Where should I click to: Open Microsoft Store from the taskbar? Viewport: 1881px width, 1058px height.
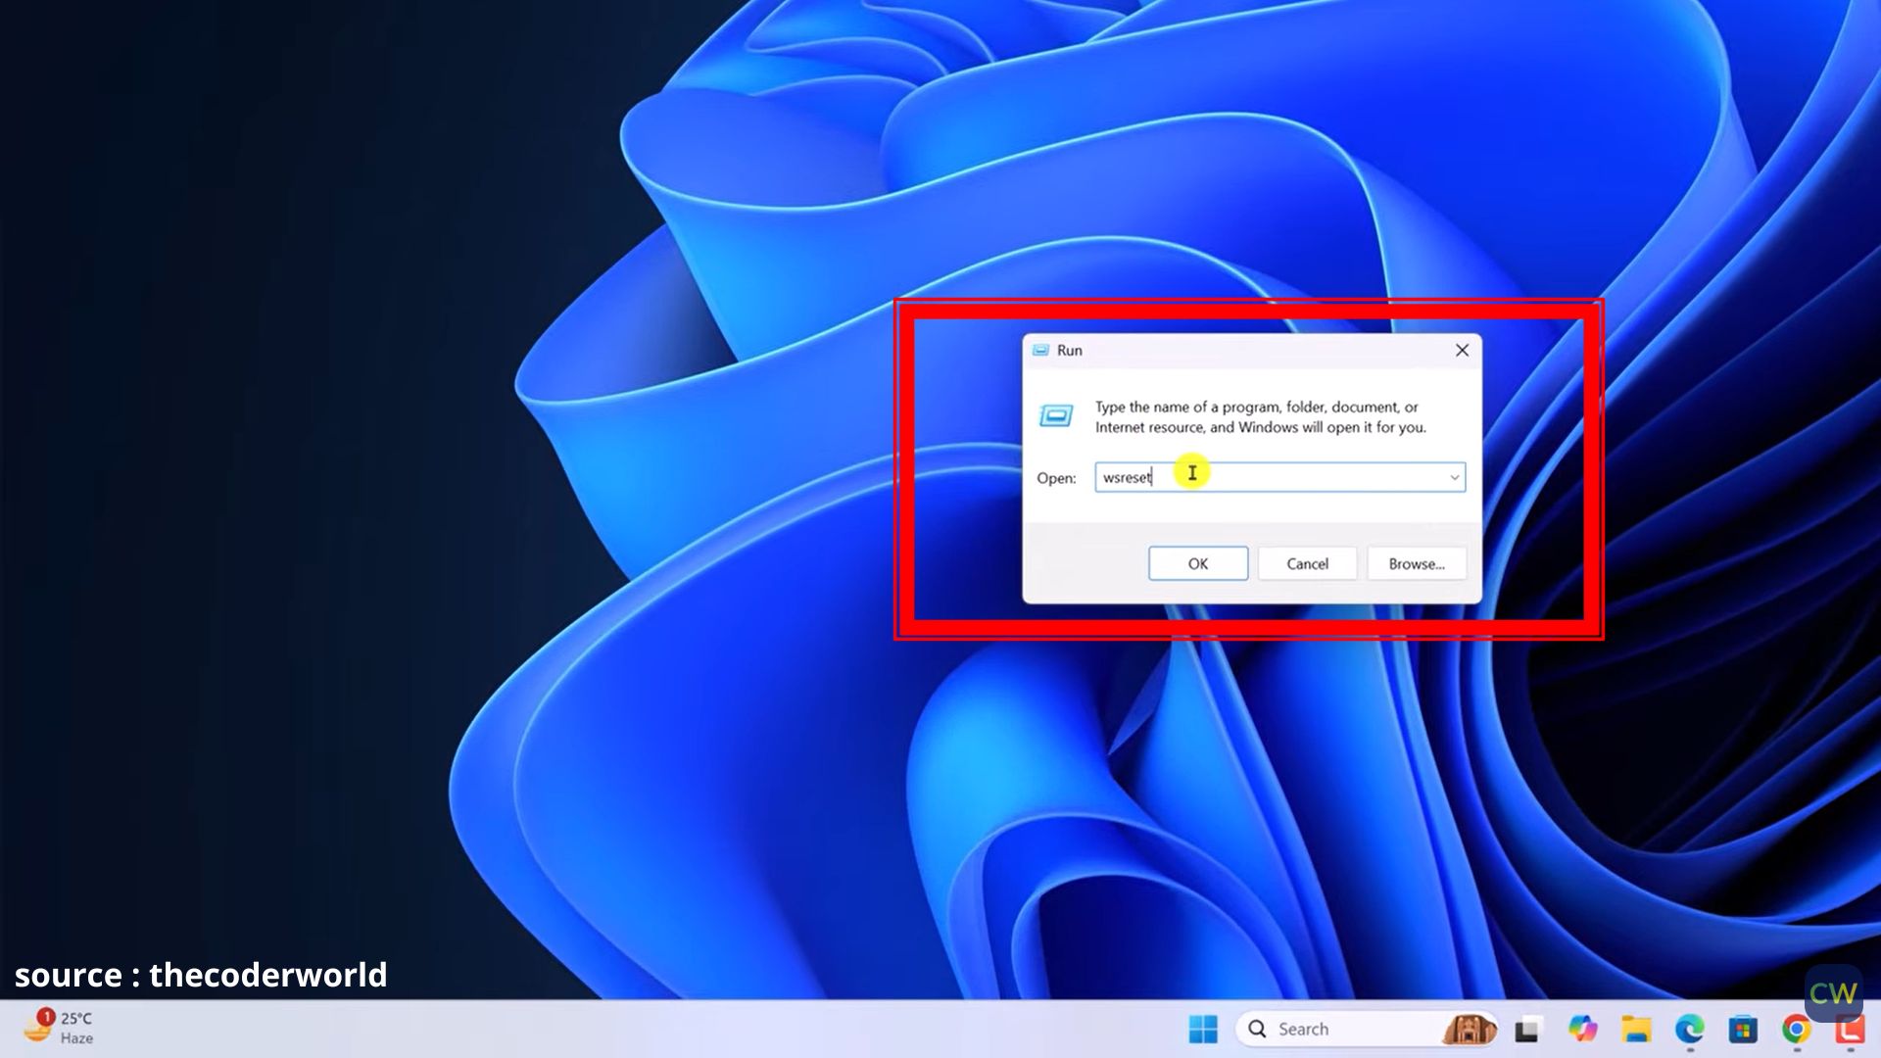click(x=1743, y=1030)
